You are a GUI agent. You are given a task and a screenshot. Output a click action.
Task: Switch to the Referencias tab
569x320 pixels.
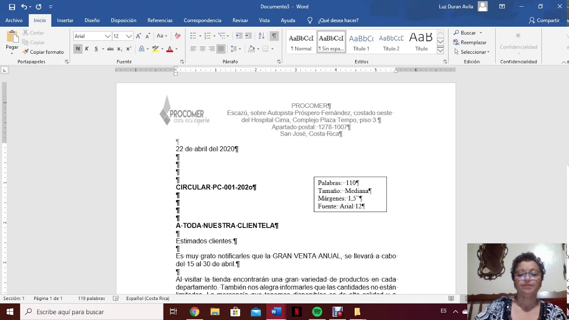coord(160,20)
